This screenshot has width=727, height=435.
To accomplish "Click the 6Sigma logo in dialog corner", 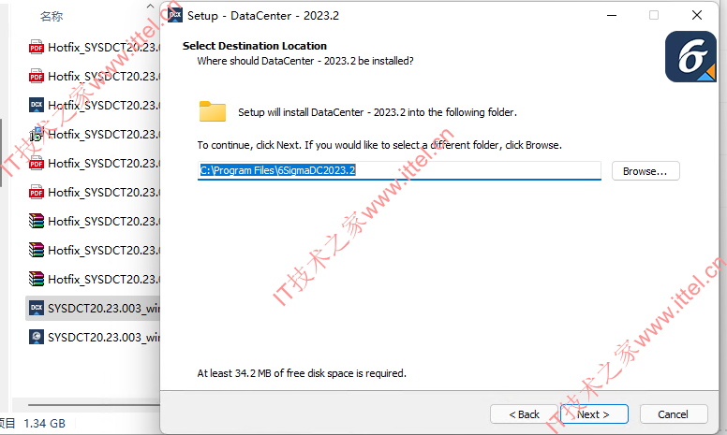I will pyautogui.click(x=690, y=57).
